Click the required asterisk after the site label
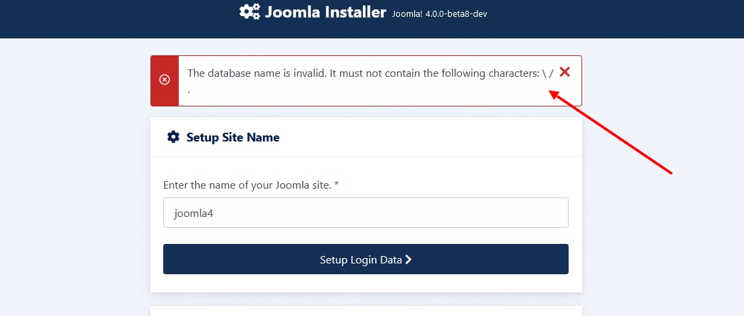This screenshot has height=316, width=744. click(x=336, y=185)
